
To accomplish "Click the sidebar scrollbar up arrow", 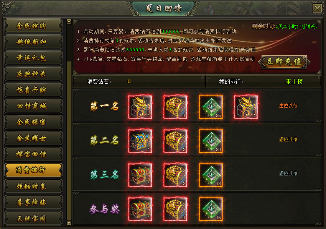I will pyautogui.click(x=69, y=21).
